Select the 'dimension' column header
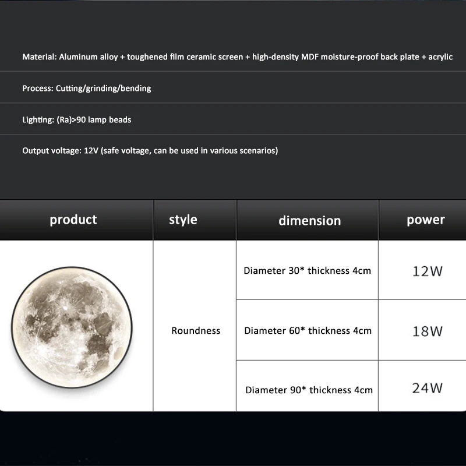466x466 pixels. (309, 221)
